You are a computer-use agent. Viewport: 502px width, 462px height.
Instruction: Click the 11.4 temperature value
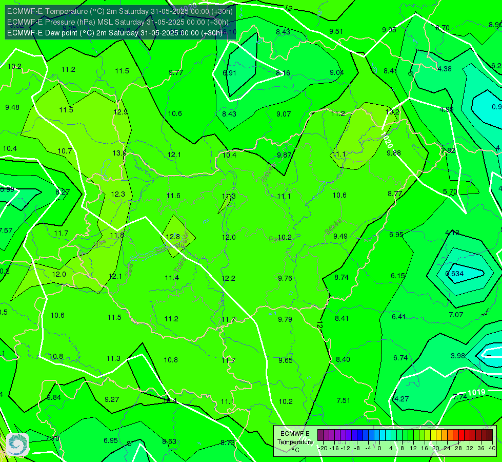tap(172, 278)
